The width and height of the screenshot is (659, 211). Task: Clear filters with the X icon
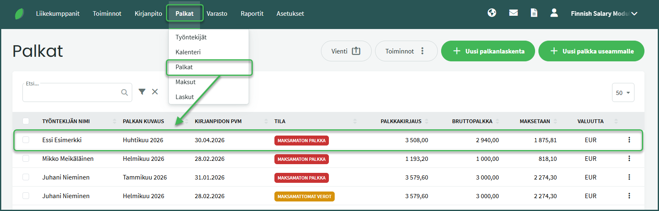[x=155, y=92]
